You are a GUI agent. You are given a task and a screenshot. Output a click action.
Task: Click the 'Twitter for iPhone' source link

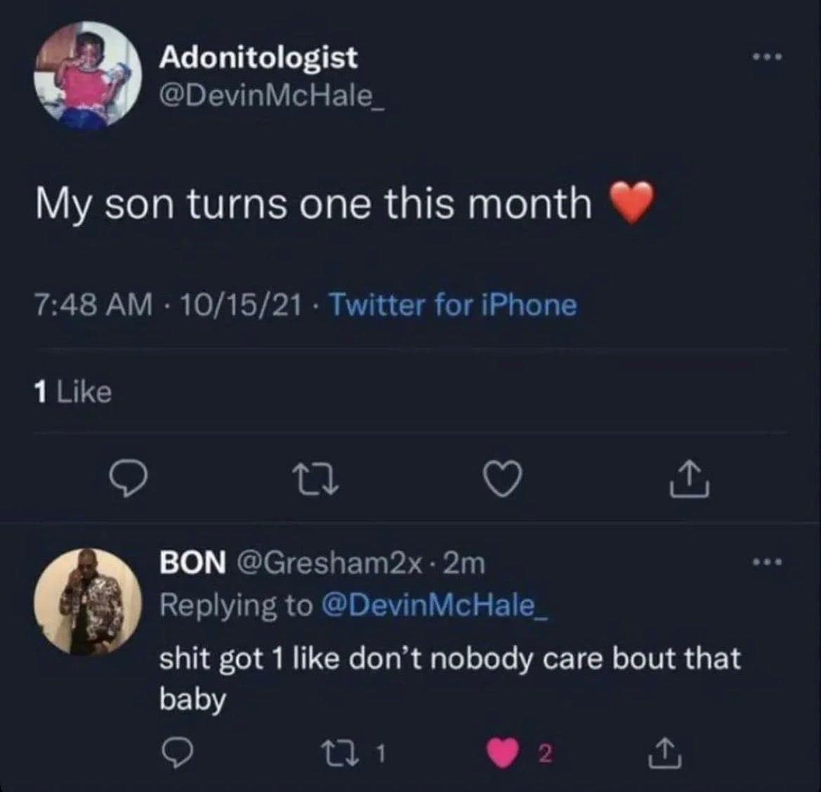[x=452, y=305]
